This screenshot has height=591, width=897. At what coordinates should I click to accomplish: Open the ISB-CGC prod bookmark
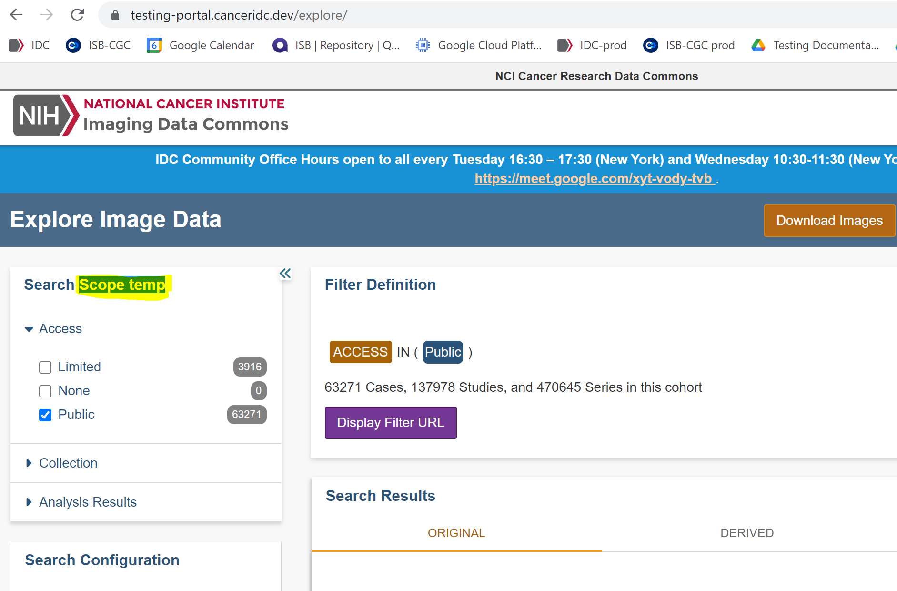pyautogui.click(x=689, y=45)
